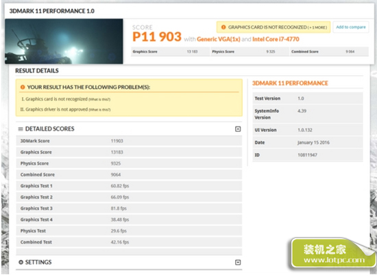Click the warning icon in the score banner
Screen dimensions: 377x277
(223, 27)
